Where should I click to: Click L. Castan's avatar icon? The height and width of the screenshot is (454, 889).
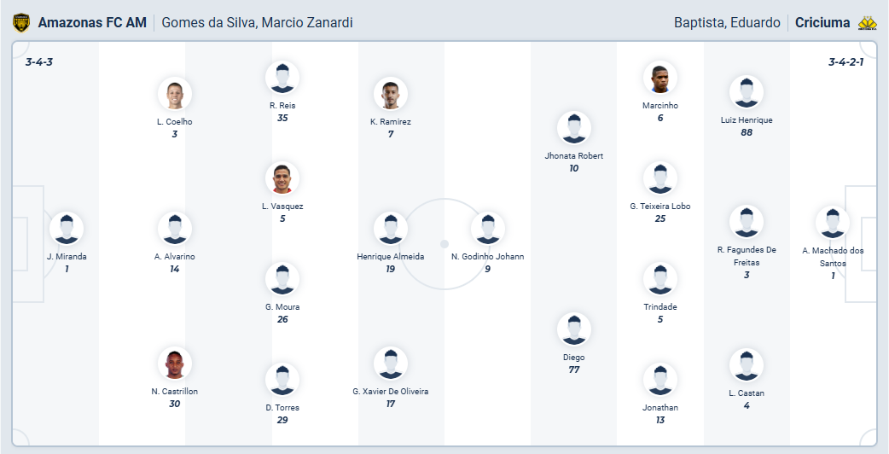(747, 365)
